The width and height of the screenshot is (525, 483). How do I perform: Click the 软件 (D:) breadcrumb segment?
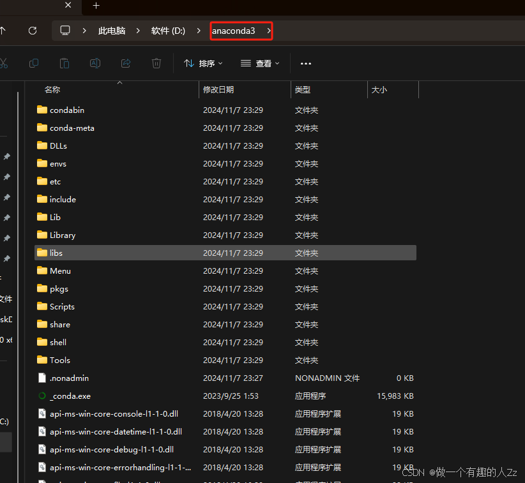click(x=168, y=31)
